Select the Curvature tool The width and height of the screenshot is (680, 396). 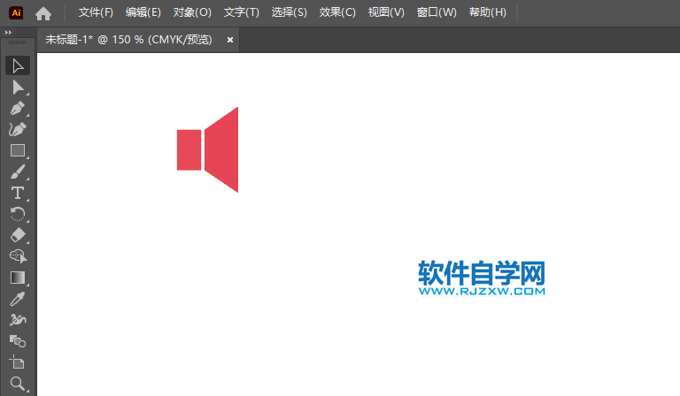click(18, 129)
